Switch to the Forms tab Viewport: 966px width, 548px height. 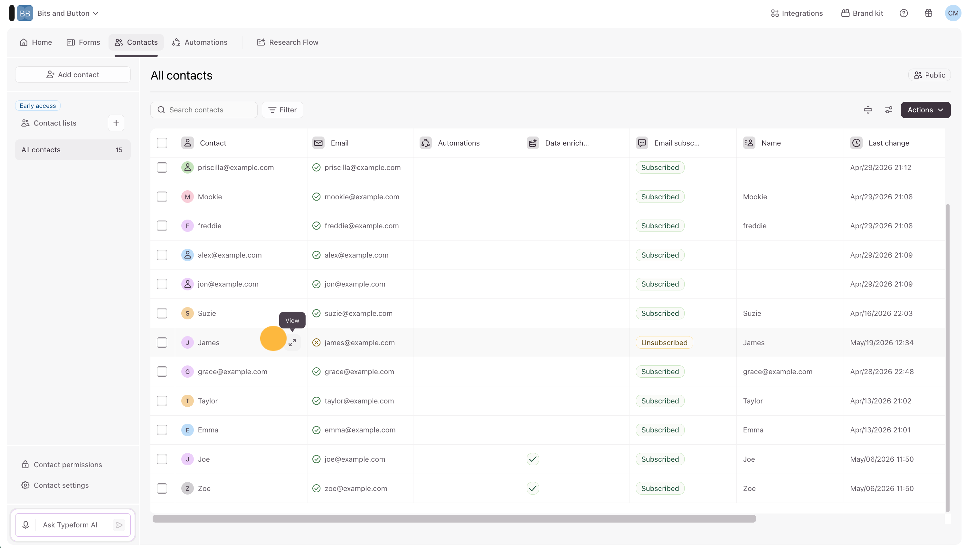point(83,42)
